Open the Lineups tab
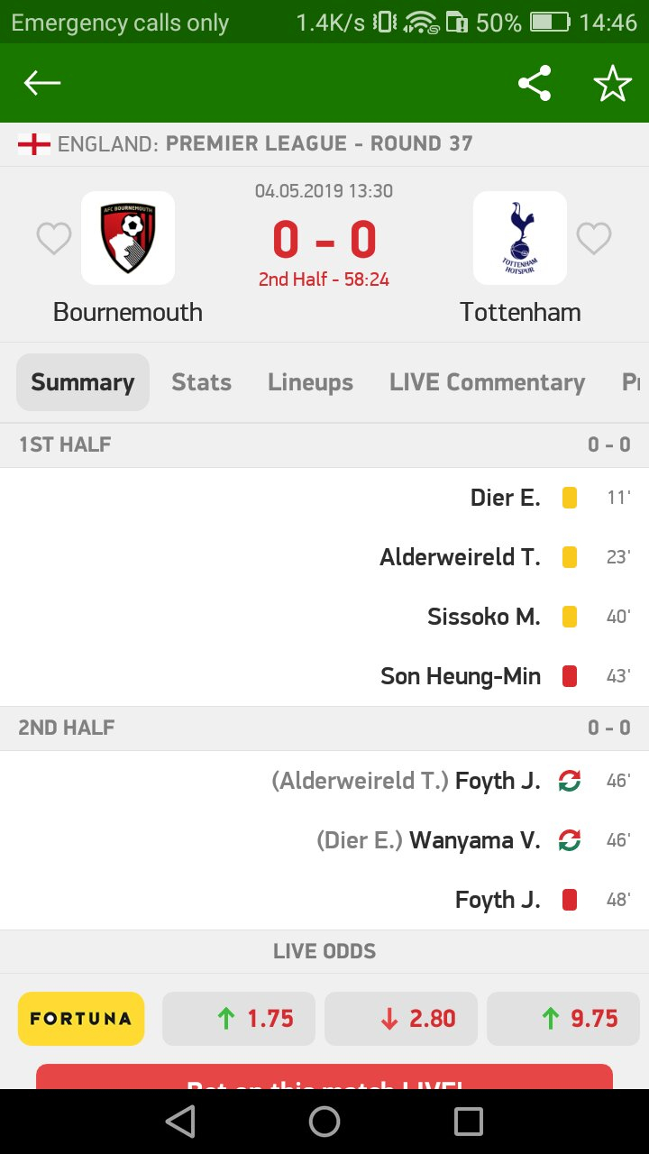Screen dimensions: 649x1154 [x=310, y=382]
